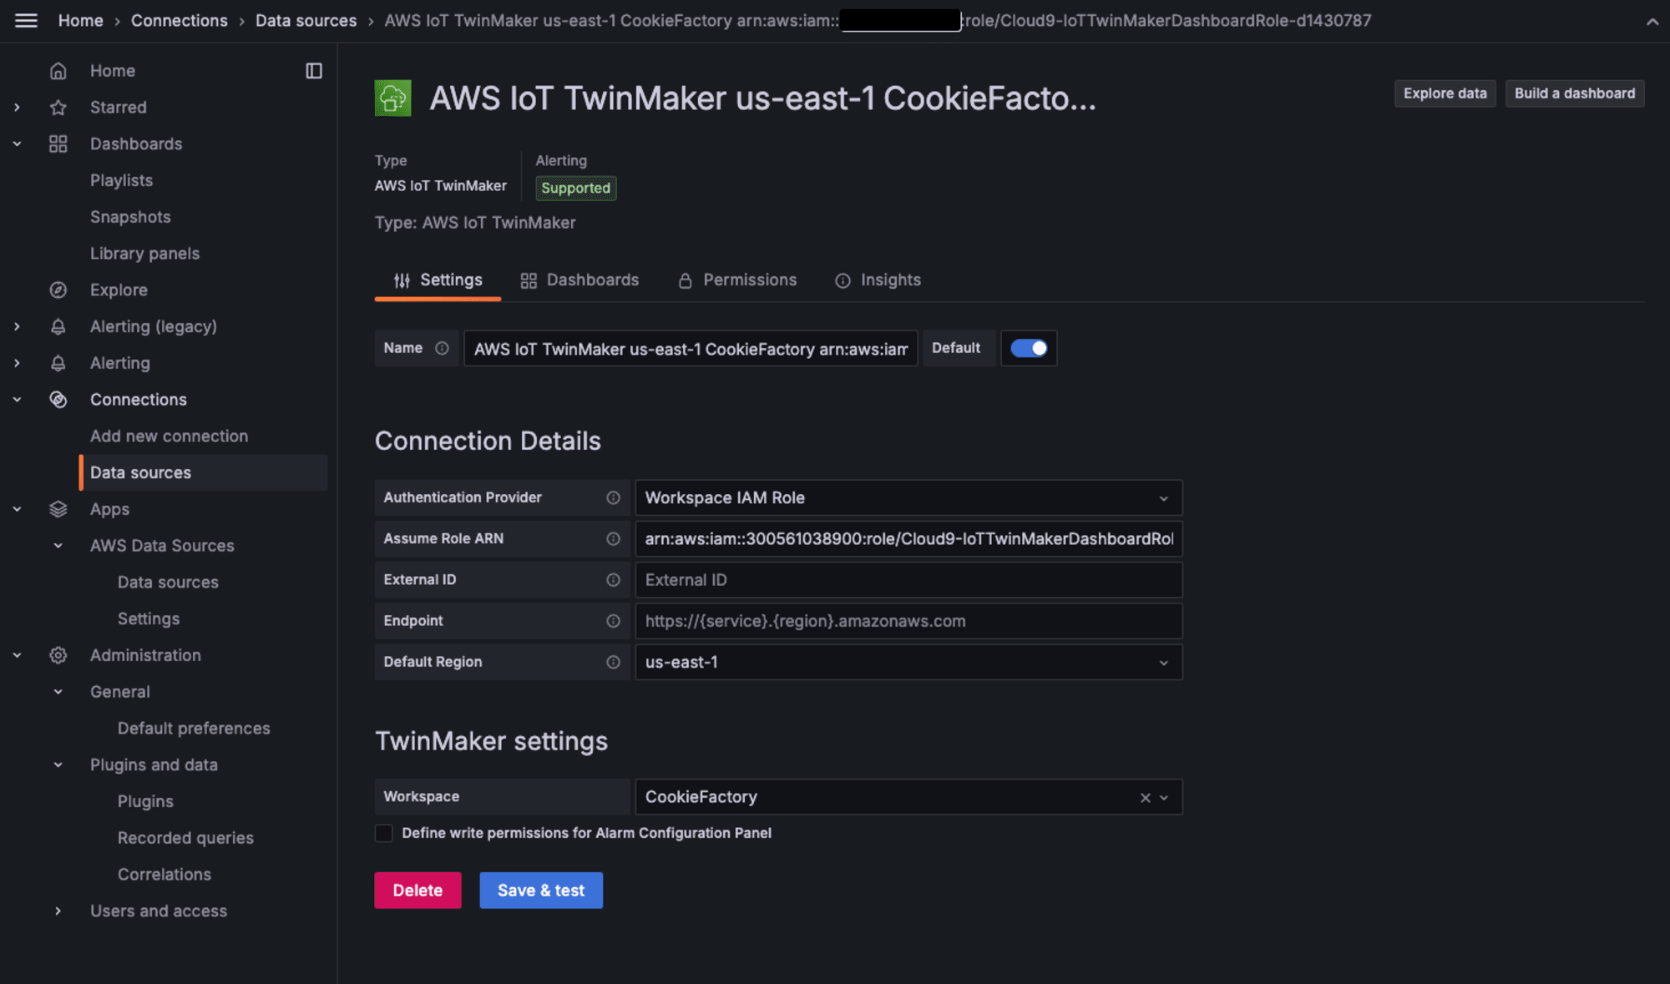The image size is (1670, 984).
Task: Click the Assume Role ARN field
Action: 908,539
